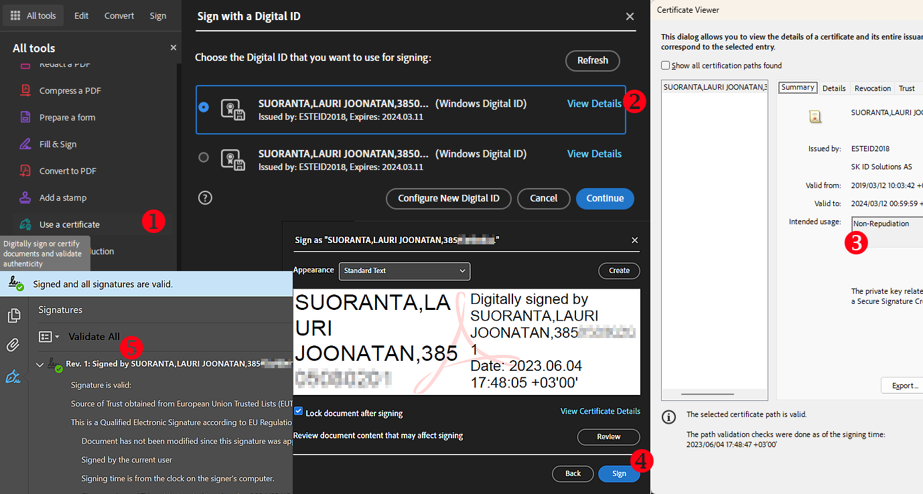
Task: Switch to the Trust tab
Action: 907,88
